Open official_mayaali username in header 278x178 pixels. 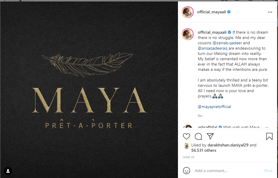click(211, 12)
